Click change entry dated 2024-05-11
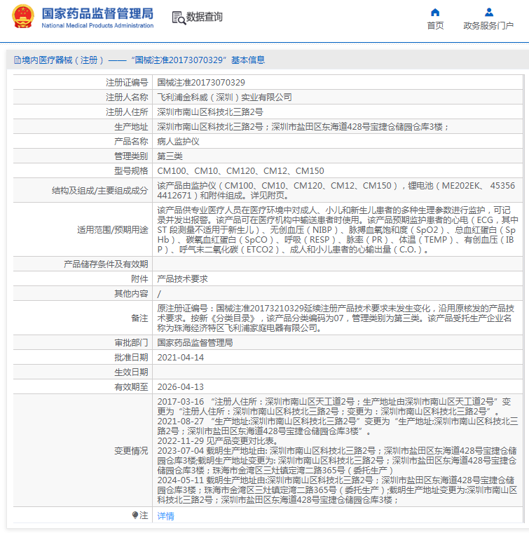Image resolution: width=529 pixels, height=533 pixels. coord(337,490)
